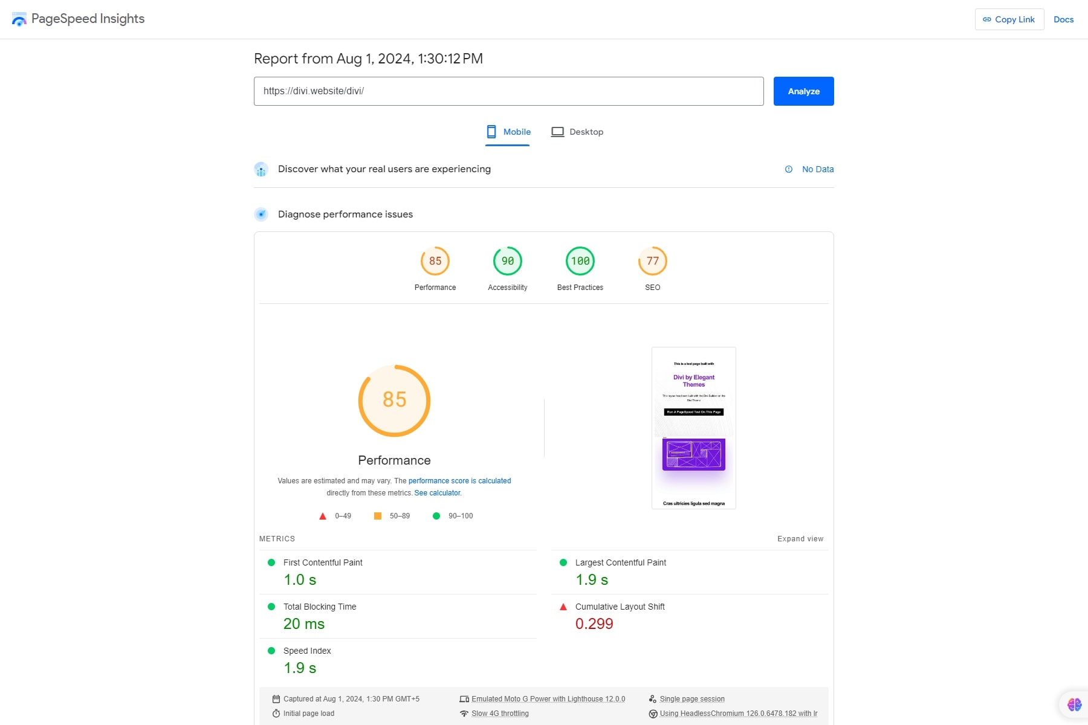The image size is (1088, 725).
Task: Click the icon beside Single page session
Action: (653, 699)
